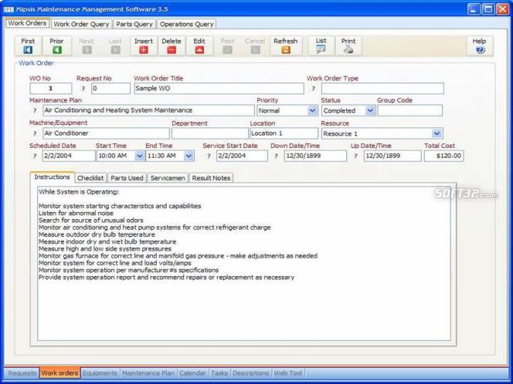Image resolution: width=513 pixels, height=384 pixels.
Task: Open the List view button
Action: click(321, 45)
